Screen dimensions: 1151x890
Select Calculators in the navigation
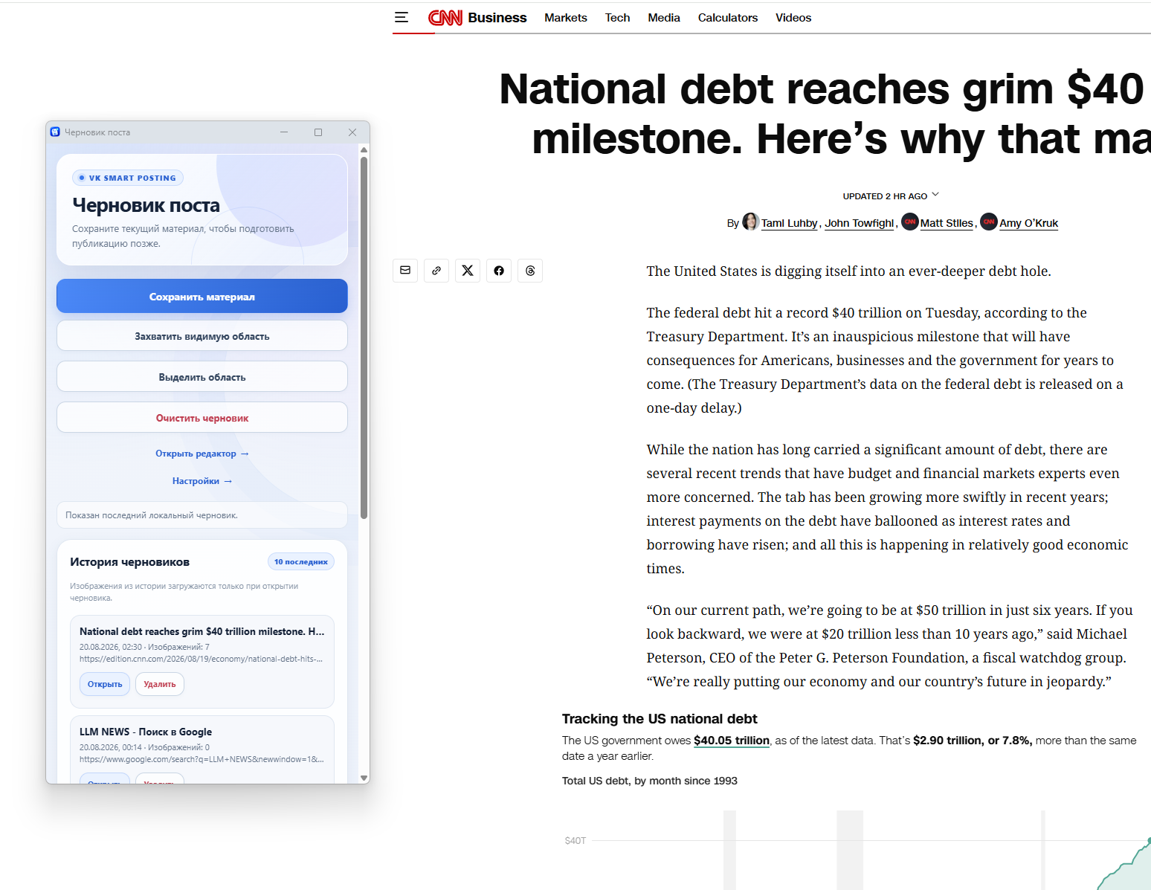(728, 18)
